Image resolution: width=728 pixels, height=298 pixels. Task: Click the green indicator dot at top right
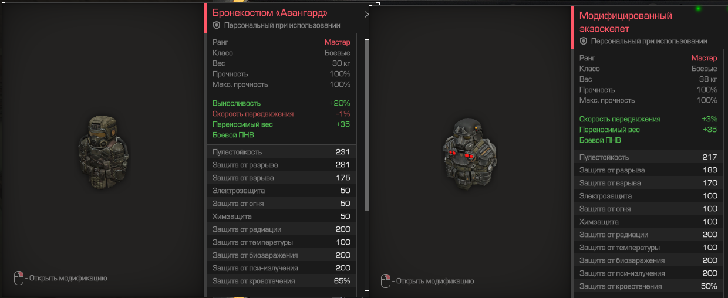[698, 8]
